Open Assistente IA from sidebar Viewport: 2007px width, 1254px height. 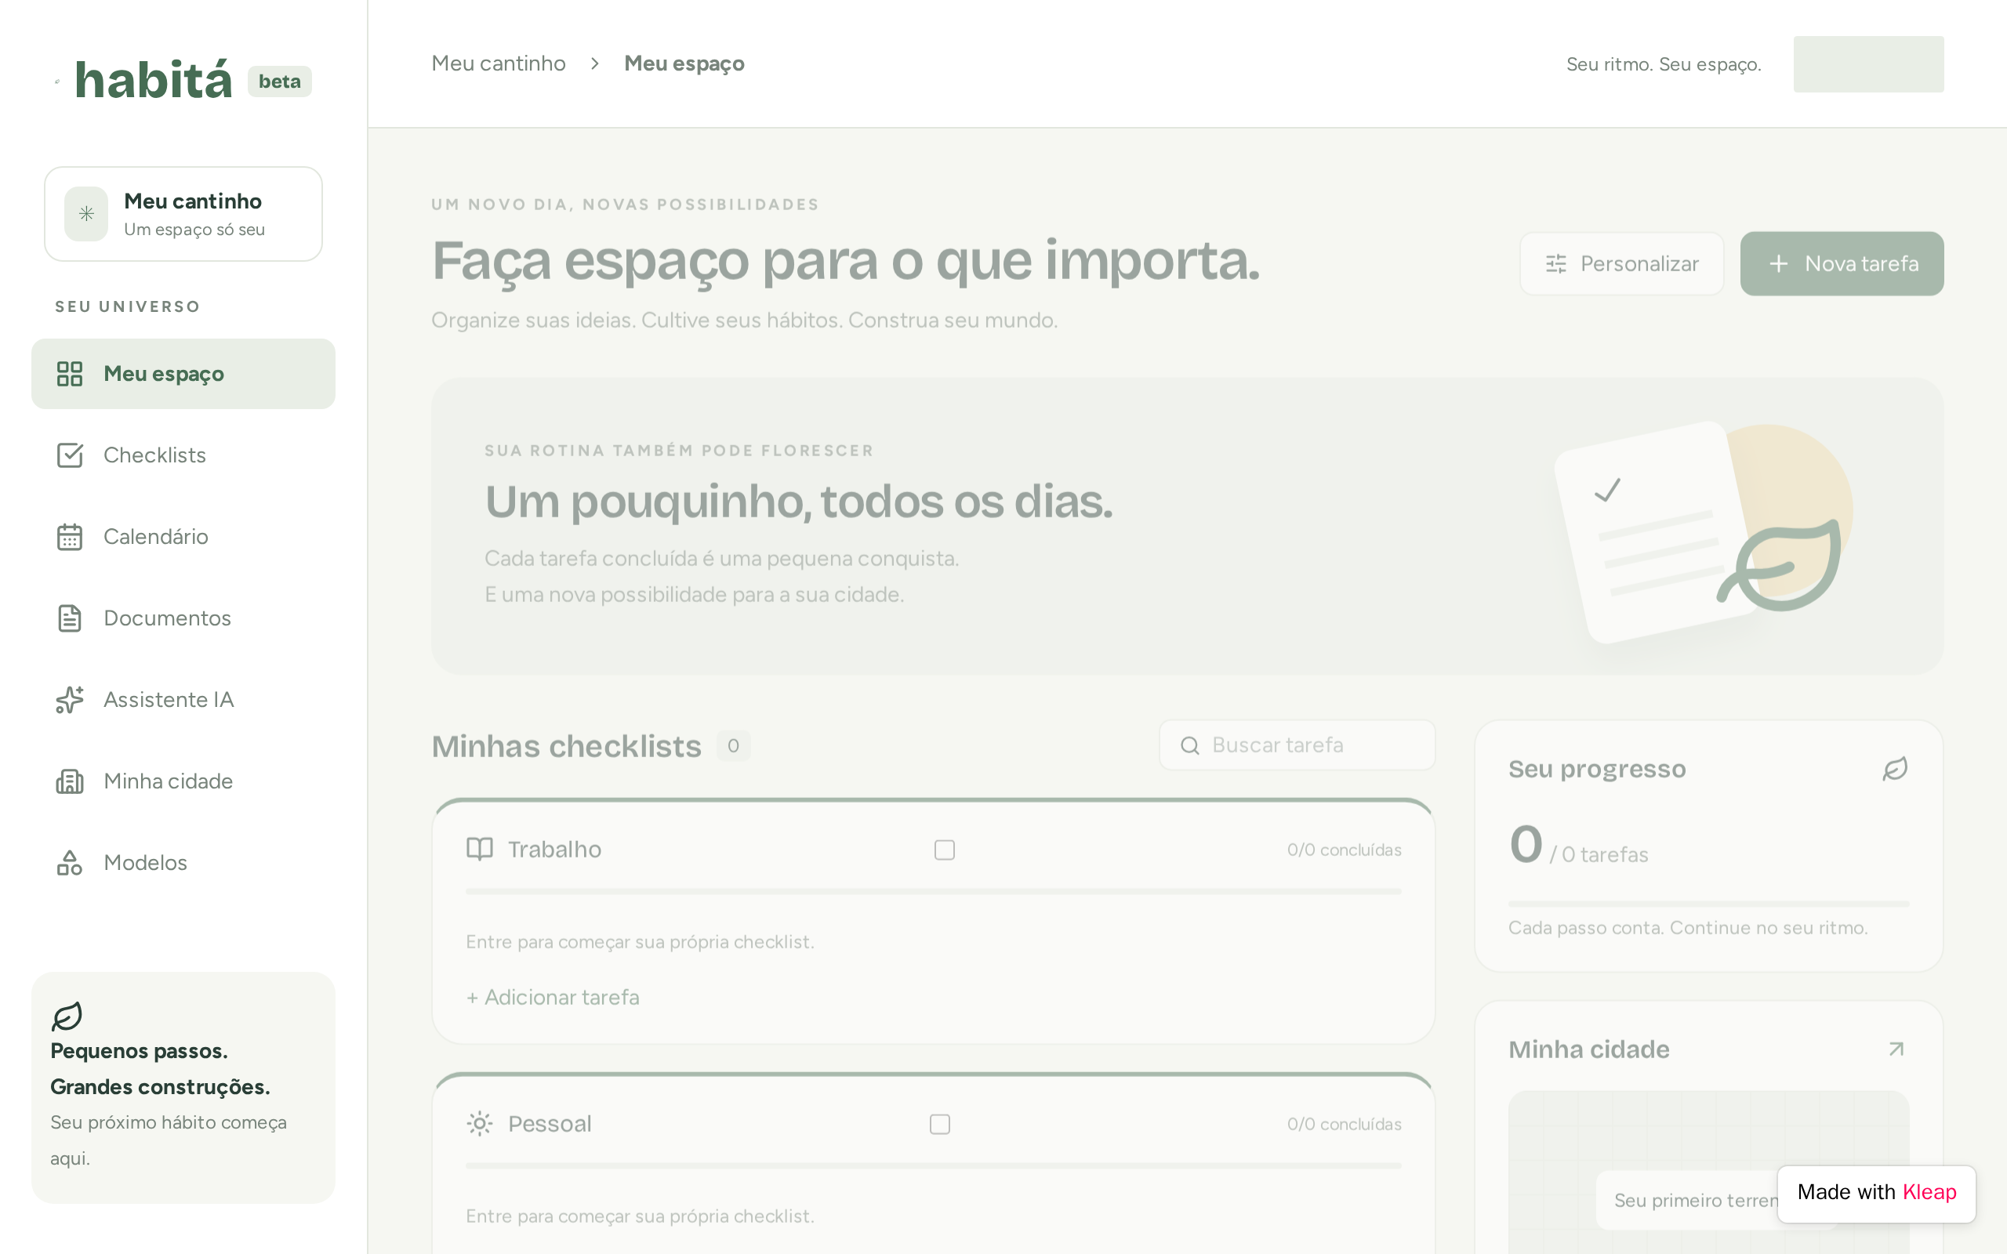point(183,699)
